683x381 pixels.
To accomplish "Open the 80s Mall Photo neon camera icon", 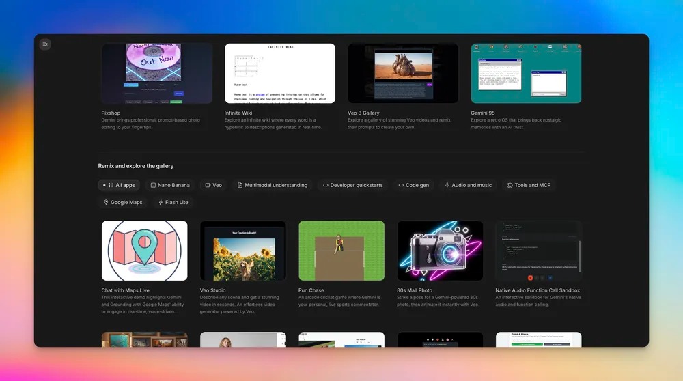I will [440, 250].
